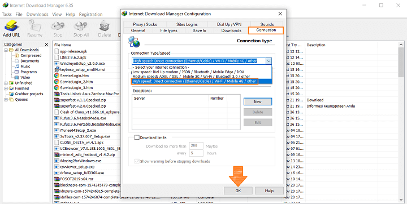Collapse the All Downloads tree node
Image resolution: width=407 pixels, height=204 pixels.
[6, 50]
